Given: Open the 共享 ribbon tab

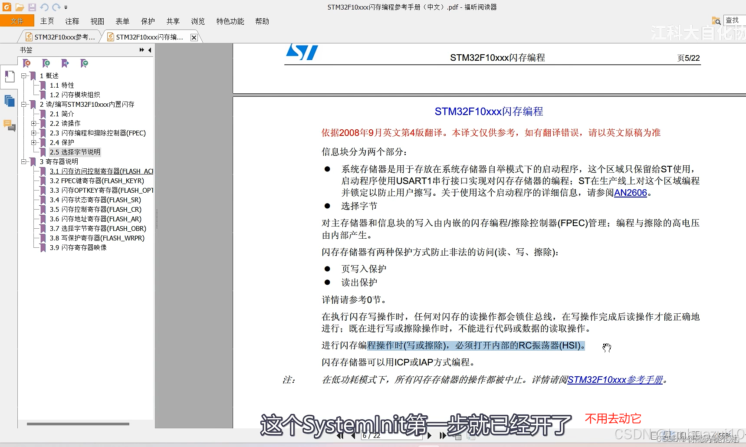Looking at the screenshot, I should (173, 21).
